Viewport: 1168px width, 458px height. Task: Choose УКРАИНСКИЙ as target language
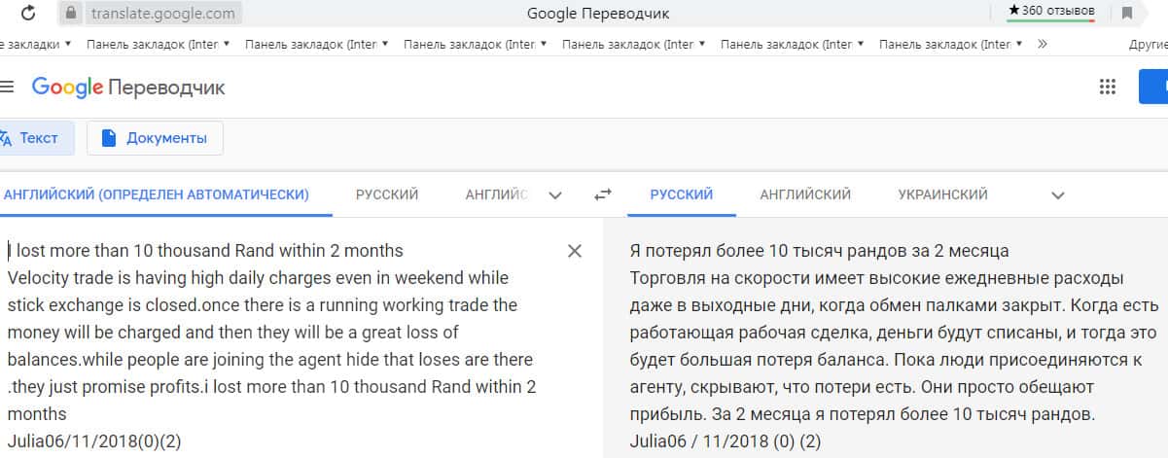click(x=942, y=194)
